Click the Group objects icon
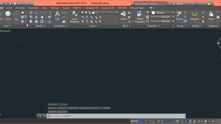 click(179, 15)
